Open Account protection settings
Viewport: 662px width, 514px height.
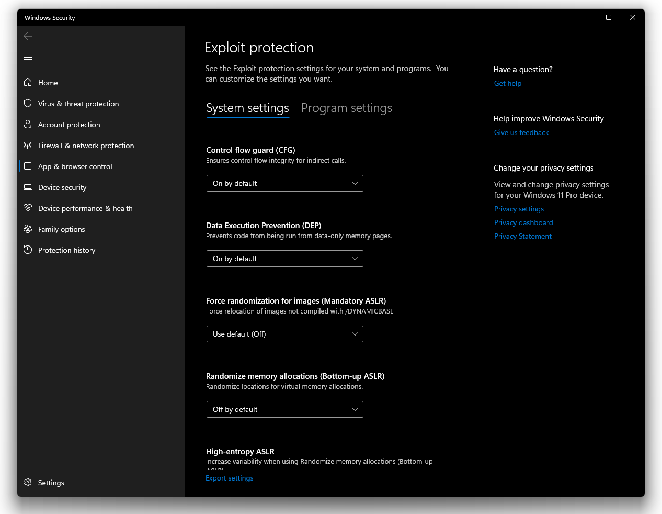[69, 124]
